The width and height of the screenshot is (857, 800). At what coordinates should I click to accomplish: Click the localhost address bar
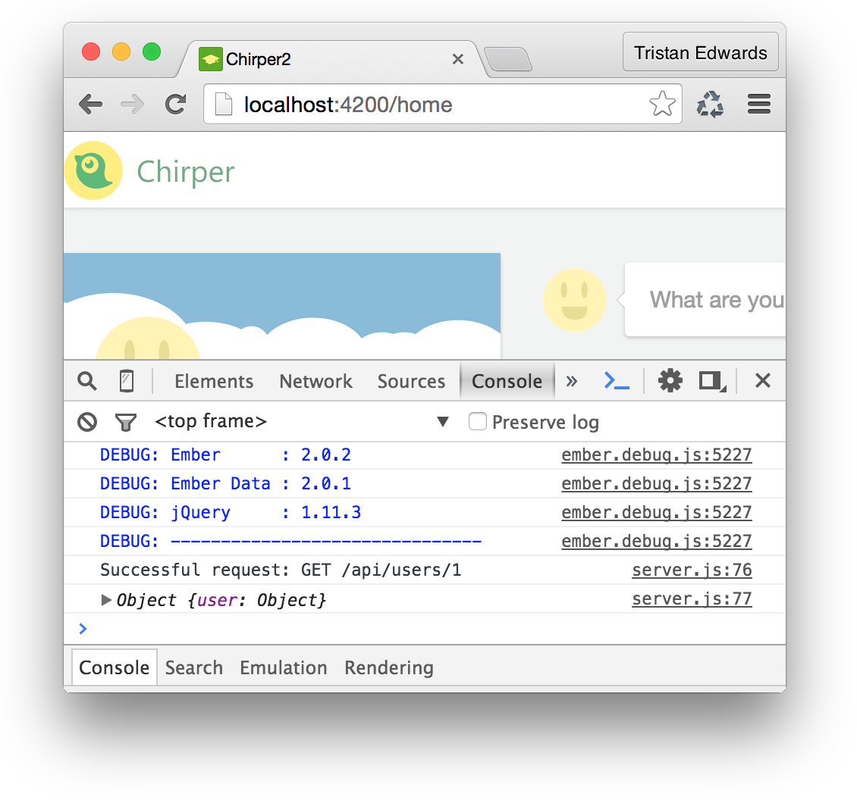pos(425,105)
